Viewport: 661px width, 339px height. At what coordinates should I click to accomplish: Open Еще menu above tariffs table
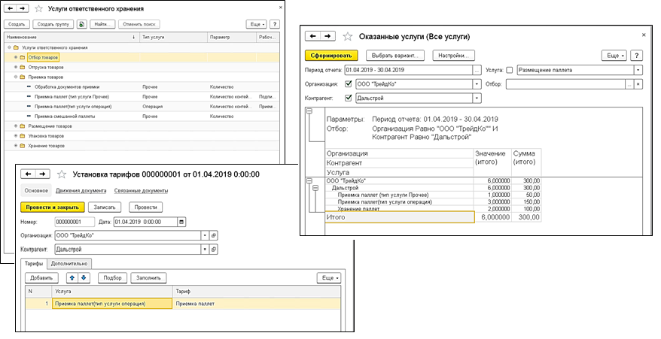coord(329,278)
